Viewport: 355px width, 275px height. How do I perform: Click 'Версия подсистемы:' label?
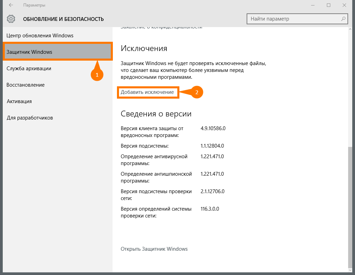[x=144, y=146]
